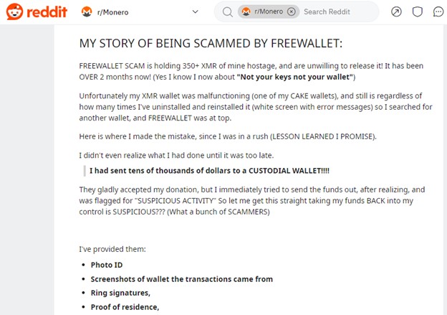Image resolution: width=447 pixels, height=315 pixels.
Task: Click the Ring signatures bullet item
Action: tap(120, 293)
